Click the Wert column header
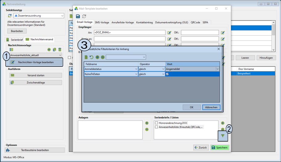Screen dimensions: 281x162 pos(192,64)
